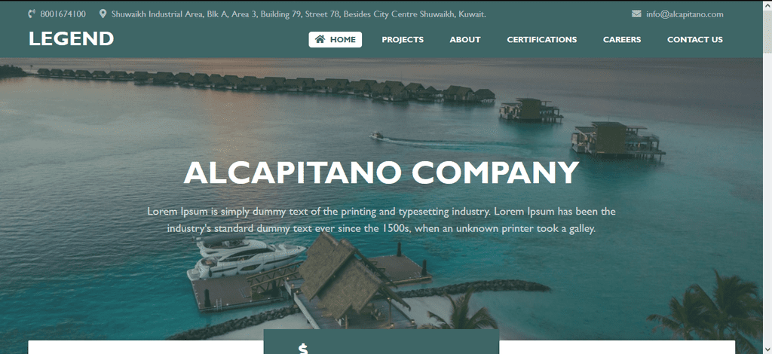
Task: Click the vertical scrollbar thumb
Action: click(767, 30)
